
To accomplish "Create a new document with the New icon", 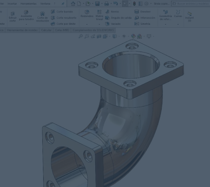I will pyautogui.click(x=79, y=4).
